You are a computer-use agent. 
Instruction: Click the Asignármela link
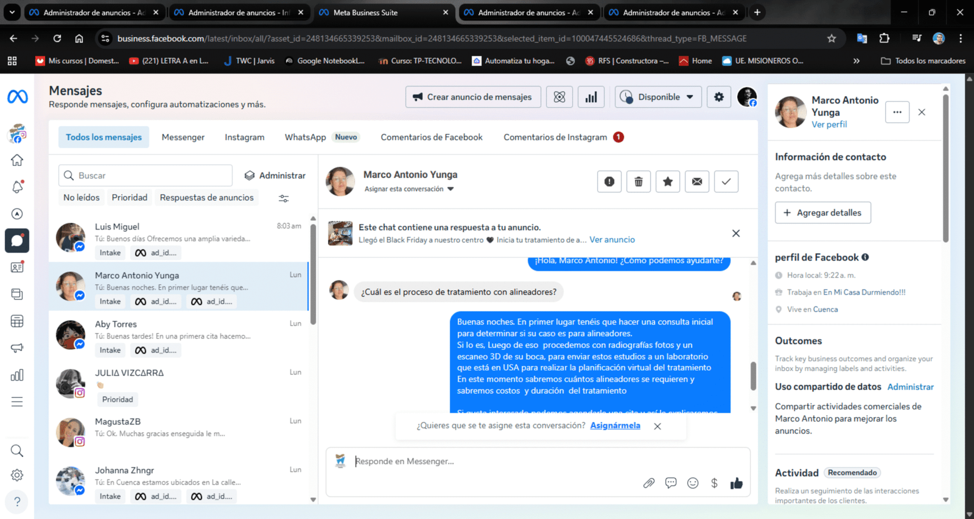coord(615,426)
